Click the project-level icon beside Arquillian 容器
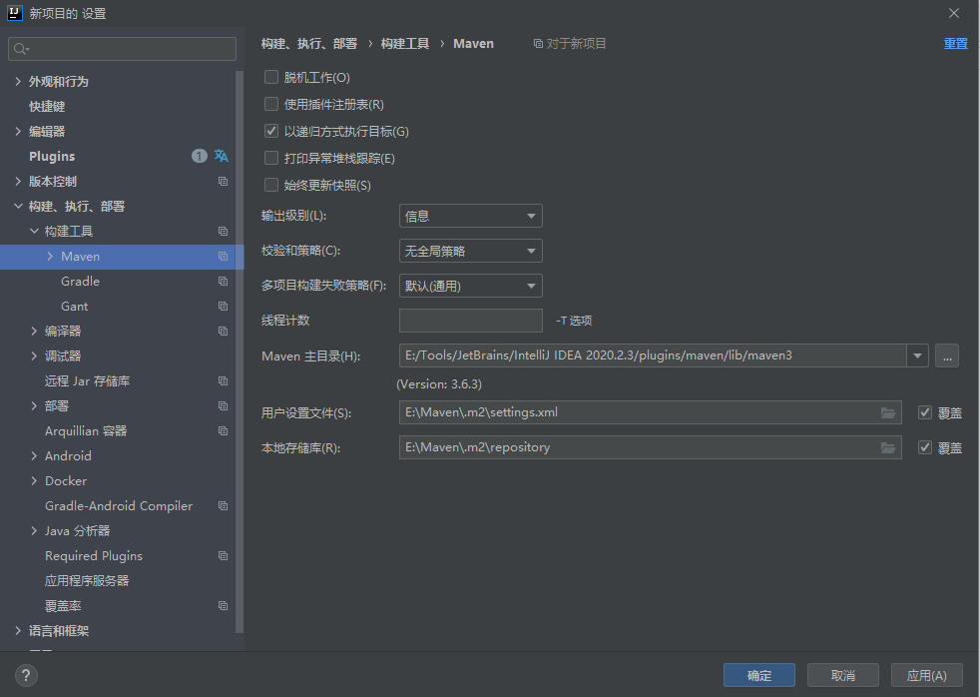 pyautogui.click(x=223, y=430)
